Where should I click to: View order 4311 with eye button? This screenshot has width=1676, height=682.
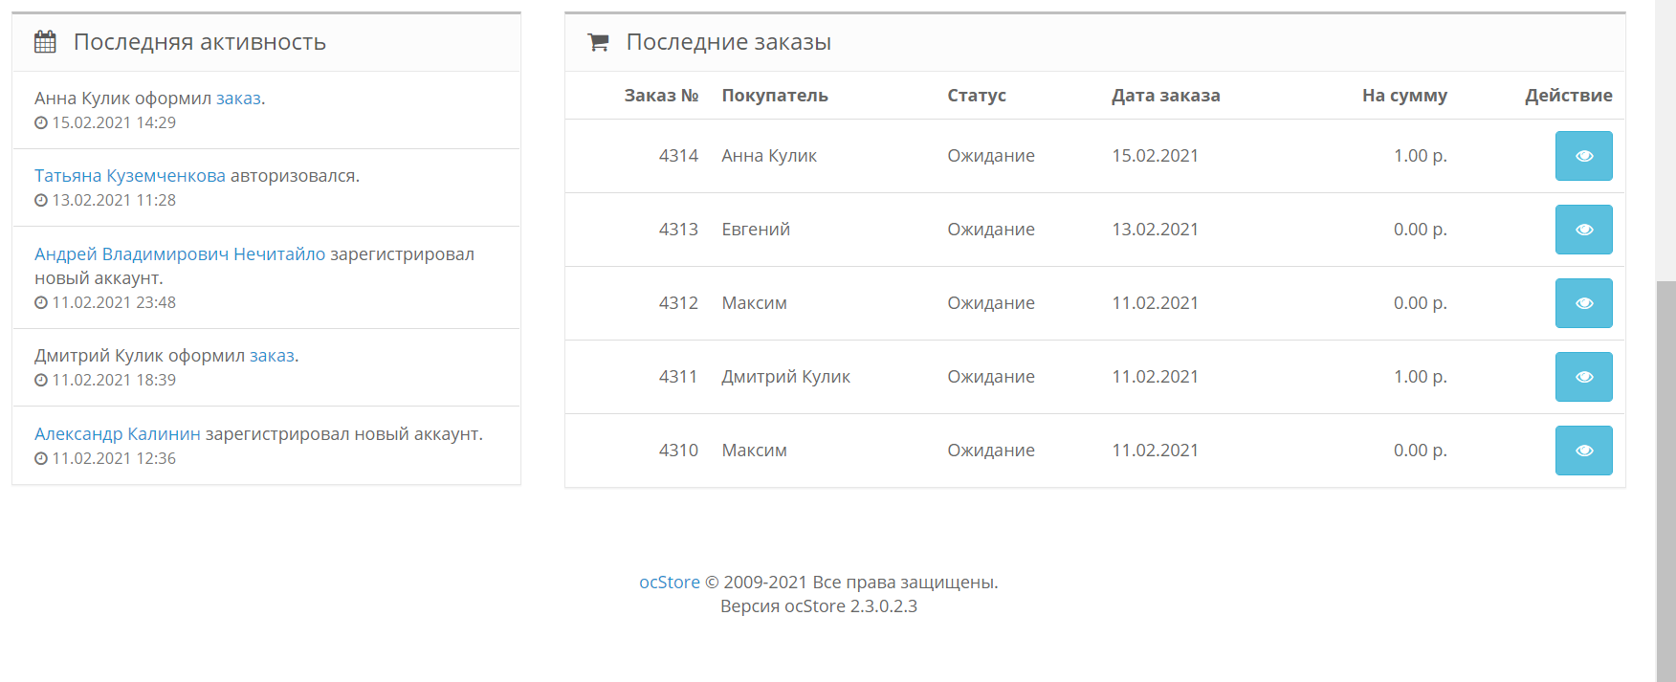click(x=1583, y=377)
